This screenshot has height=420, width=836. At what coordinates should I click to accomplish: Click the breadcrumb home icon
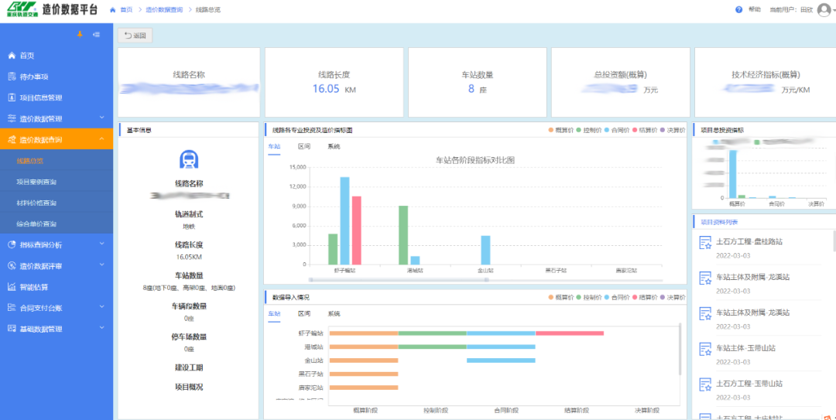(x=112, y=9)
